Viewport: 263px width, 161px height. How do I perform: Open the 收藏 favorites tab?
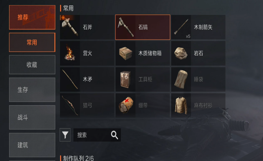32,65
